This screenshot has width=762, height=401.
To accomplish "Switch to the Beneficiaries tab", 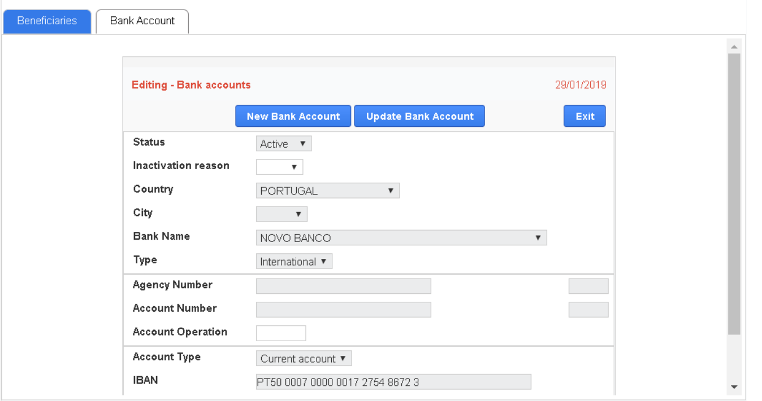I will [x=47, y=21].
